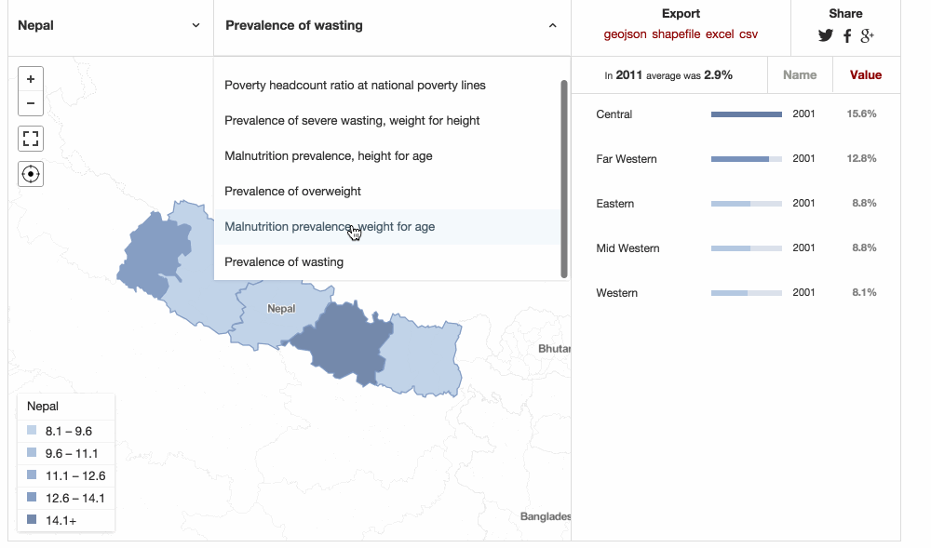The image size is (931, 548).
Task: Share on Twitter
Action: pos(825,35)
